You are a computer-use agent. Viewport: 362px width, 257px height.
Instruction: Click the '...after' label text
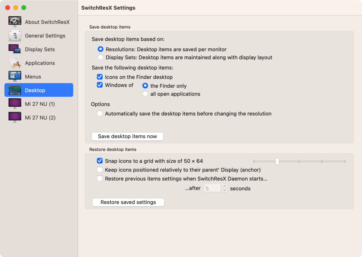click(193, 188)
